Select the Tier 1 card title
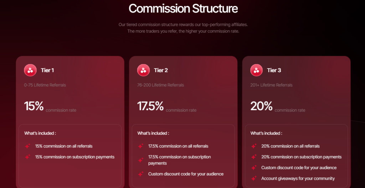 pyautogui.click(x=47, y=70)
